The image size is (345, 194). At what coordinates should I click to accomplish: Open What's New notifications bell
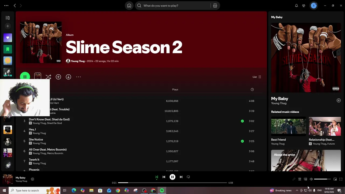click(x=296, y=6)
